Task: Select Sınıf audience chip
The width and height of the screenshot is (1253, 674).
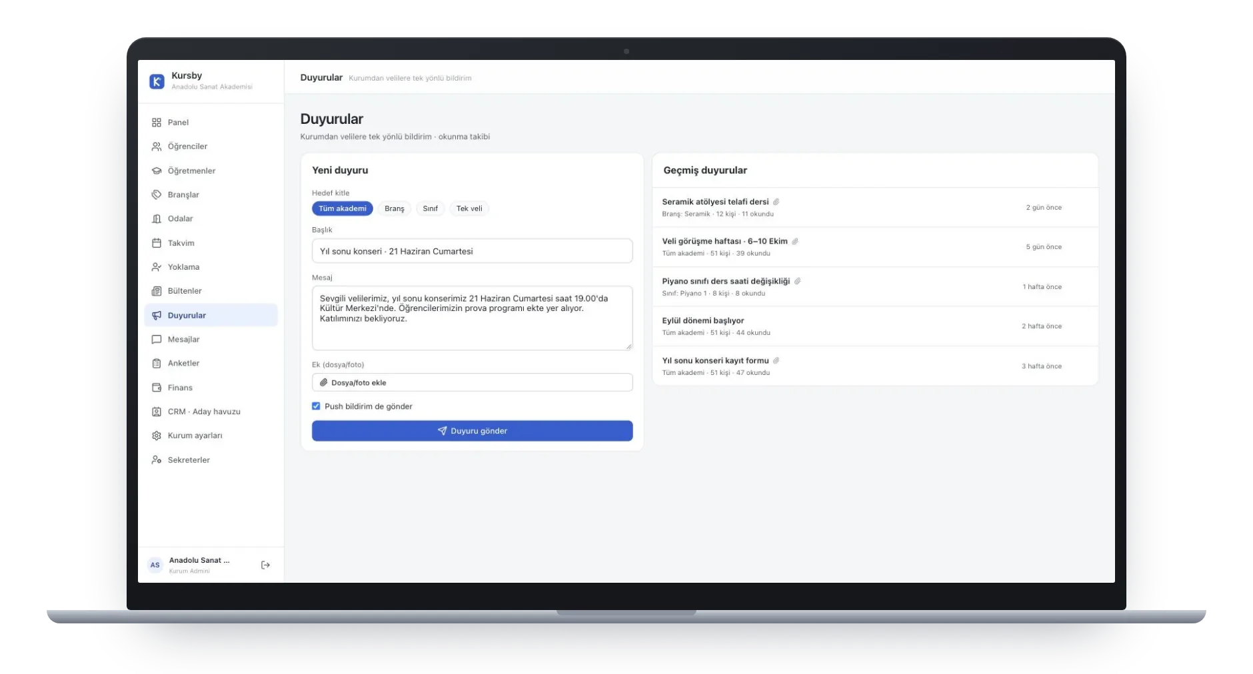Action: pos(431,208)
